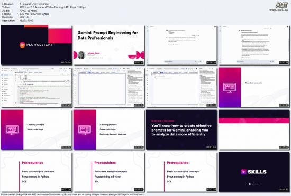Screen dimensions: 291x196
Task: Open the Gemini Prompt Engineering title thumbnail
Action: tap(109, 45)
